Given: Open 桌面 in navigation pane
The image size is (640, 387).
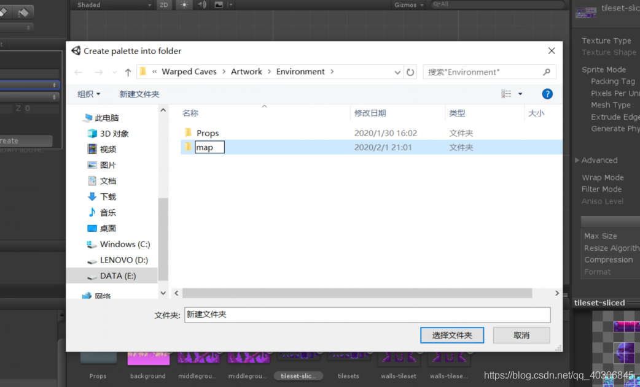Looking at the screenshot, I should tap(102, 228).
